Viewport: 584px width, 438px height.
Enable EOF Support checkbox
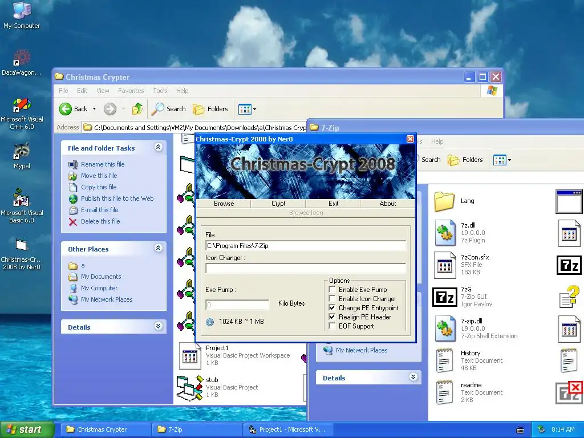pyautogui.click(x=332, y=326)
